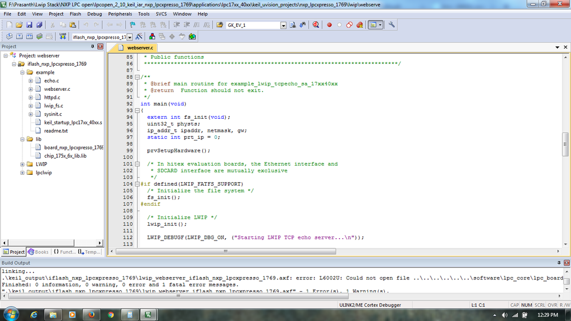Click the Find in Files icon
The image size is (571, 321).
tap(219, 25)
